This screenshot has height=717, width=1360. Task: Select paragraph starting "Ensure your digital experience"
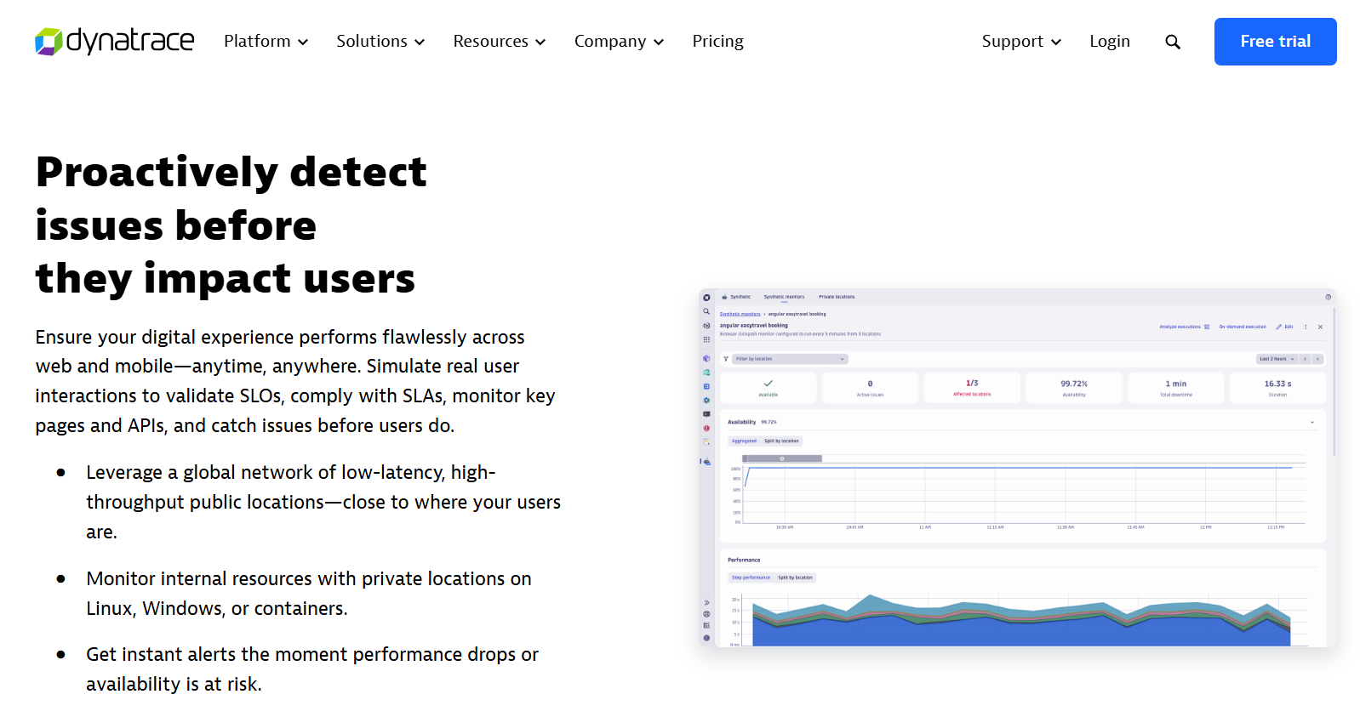pos(295,381)
